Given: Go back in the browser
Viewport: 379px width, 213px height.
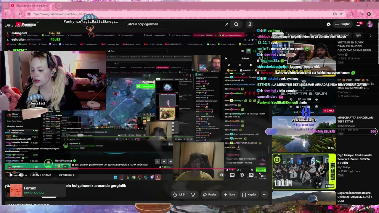Looking at the screenshot, I should (6, 14).
